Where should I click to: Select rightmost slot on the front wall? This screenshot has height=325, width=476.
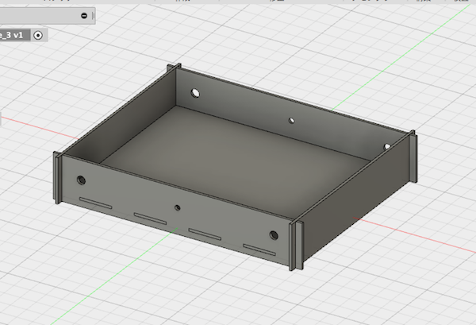point(259,250)
